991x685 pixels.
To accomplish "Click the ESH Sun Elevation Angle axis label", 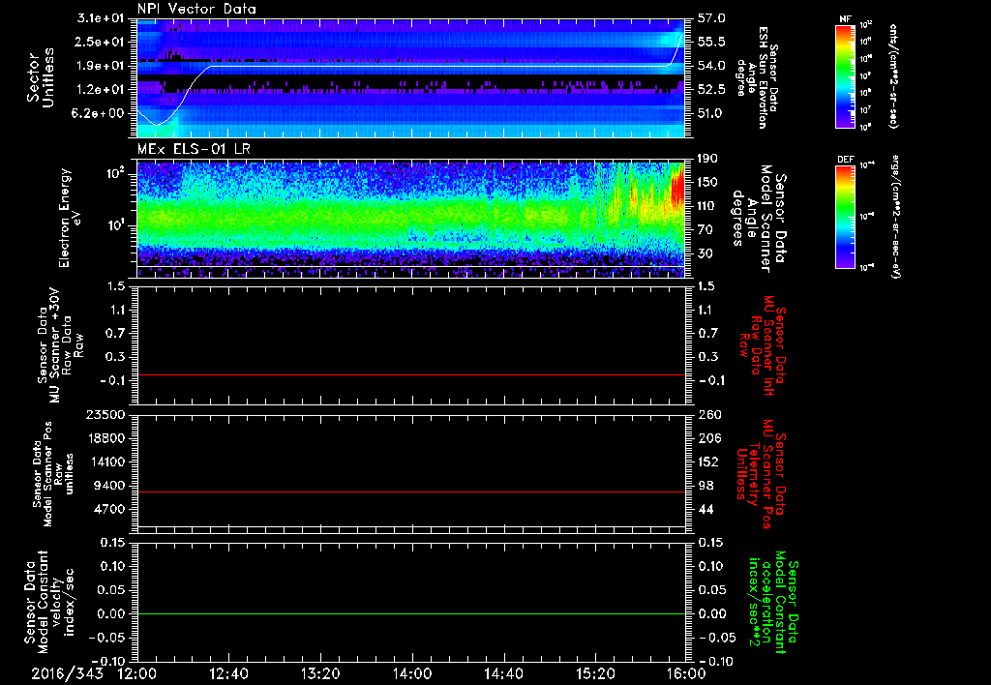I will point(765,77).
